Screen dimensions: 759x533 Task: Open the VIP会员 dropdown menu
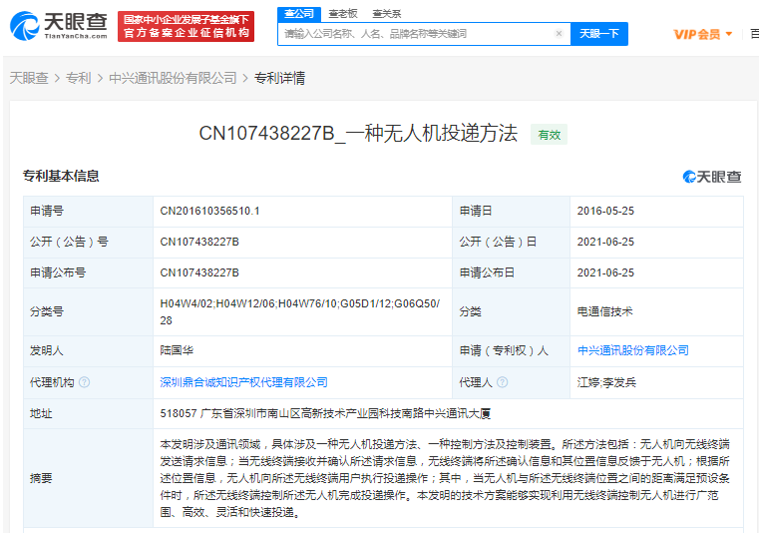[702, 34]
